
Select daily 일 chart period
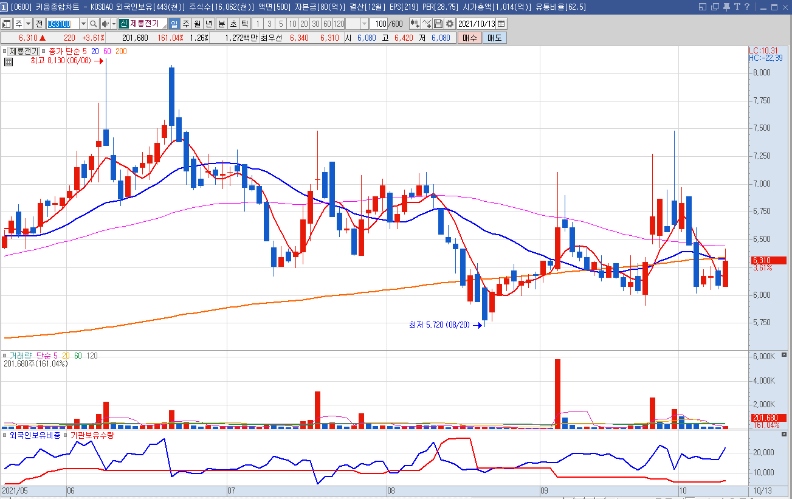174,24
